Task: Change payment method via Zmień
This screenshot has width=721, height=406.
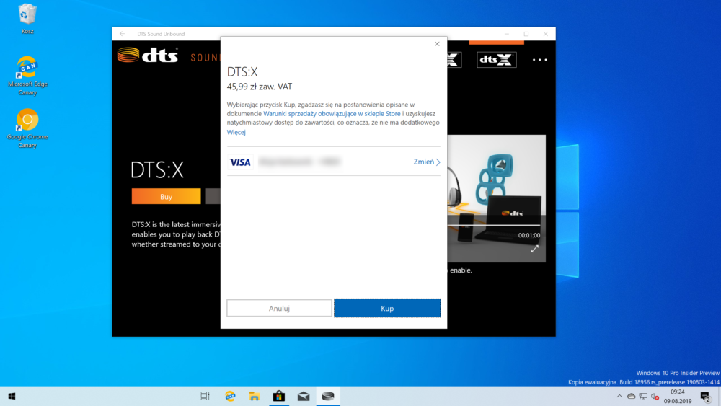Action: 427,162
